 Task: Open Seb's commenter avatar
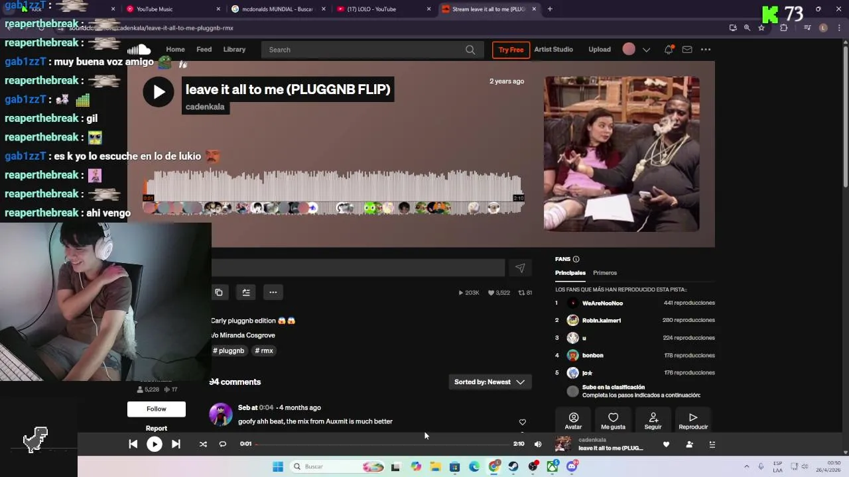coord(221,414)
